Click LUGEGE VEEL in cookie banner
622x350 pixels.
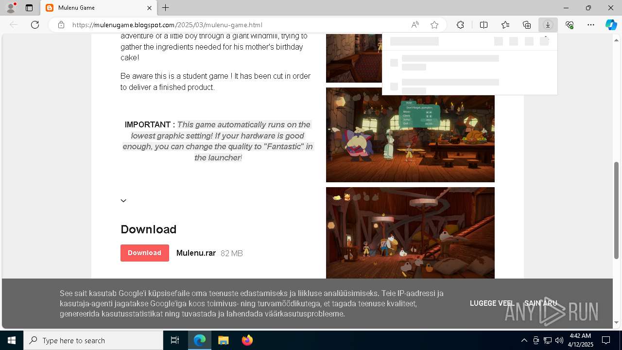[492, 303]
